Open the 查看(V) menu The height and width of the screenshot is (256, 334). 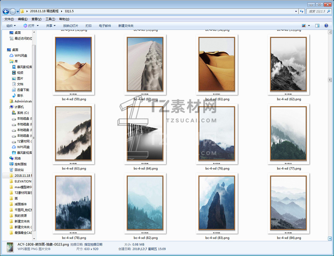pos(36,19)
